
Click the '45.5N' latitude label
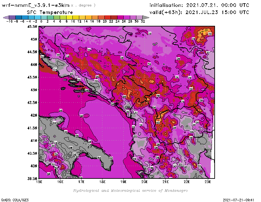(x=32, y=26)
